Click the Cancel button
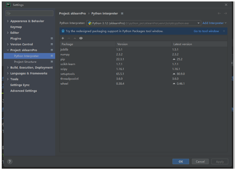The height and width of the screenshot is (171, 237). pos(200,161)
